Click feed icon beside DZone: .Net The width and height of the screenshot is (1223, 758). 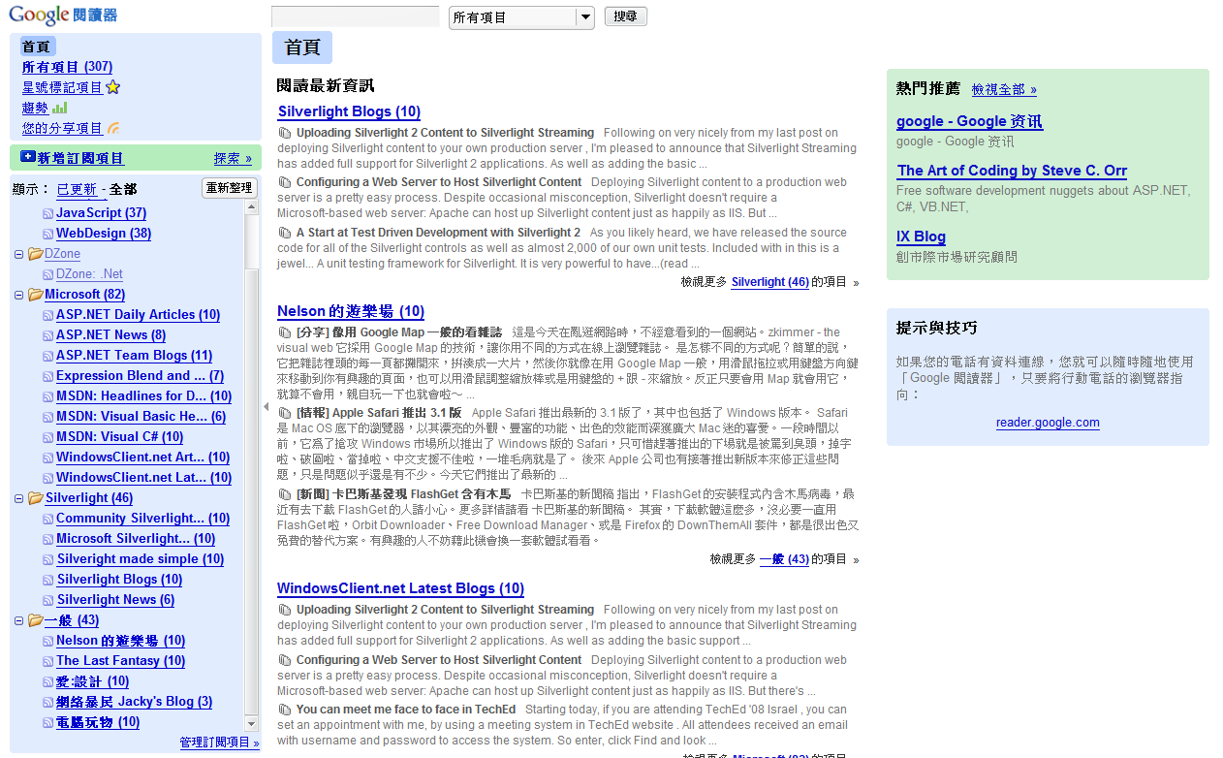[x=48, y=274]
